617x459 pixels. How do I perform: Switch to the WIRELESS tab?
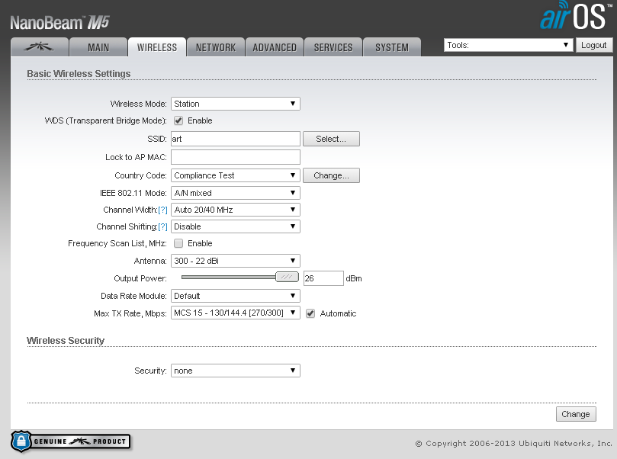[x=157, y=47]
